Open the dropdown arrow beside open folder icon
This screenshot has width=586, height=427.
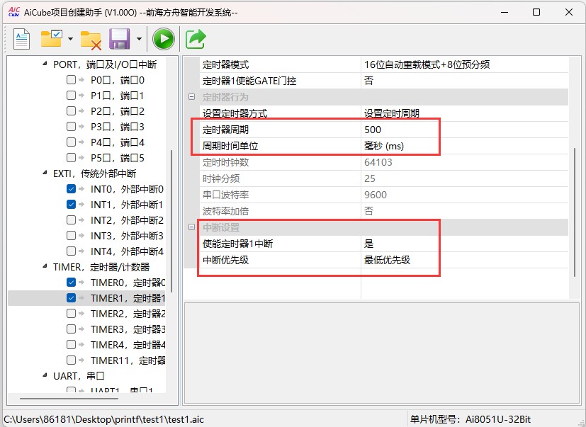pos(70,38)
